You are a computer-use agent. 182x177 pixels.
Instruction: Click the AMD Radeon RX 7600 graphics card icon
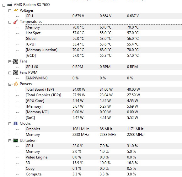10,5
